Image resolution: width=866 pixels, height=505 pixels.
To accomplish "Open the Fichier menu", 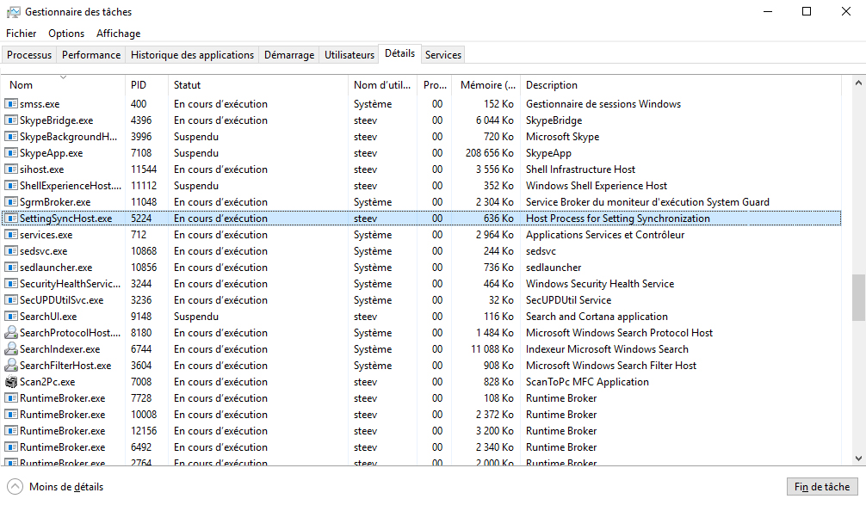I will (21, 34).
